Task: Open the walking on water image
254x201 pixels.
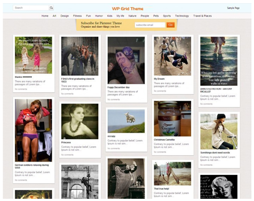Action: pos(219,61)
